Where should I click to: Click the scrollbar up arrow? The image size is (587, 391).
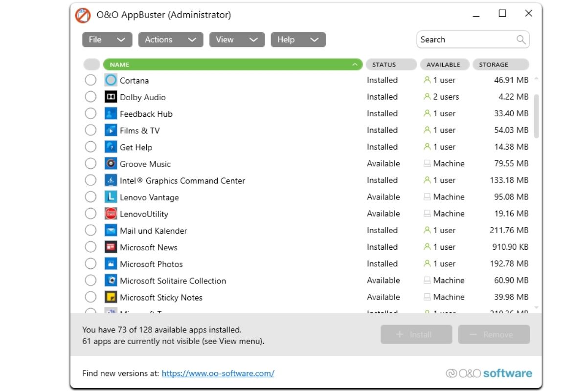pyautogui.click(x=536, y=78)
